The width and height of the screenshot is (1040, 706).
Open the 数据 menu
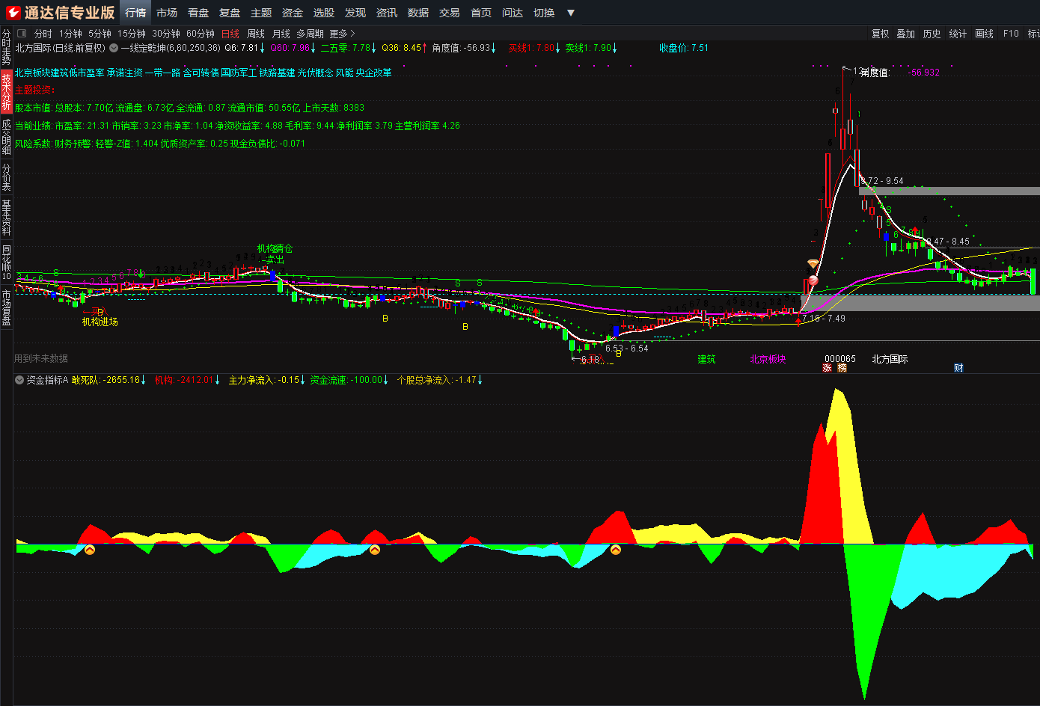point(418,13)
